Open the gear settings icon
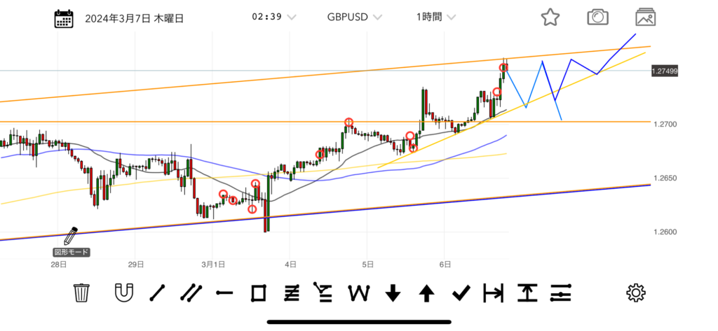The width and height of the screenshot is (718, 331). click(x=635, y=293)
